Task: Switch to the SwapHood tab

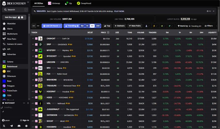Action: click(x=84, y=3)
